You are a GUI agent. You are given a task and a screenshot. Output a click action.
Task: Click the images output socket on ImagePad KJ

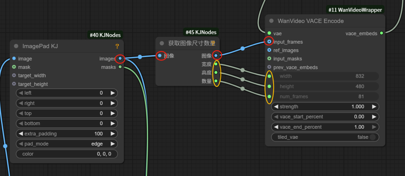120,59
